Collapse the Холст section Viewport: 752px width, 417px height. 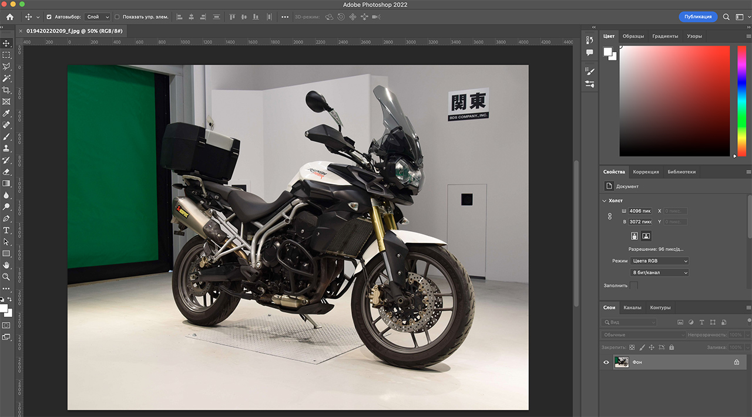click(605, 201)
